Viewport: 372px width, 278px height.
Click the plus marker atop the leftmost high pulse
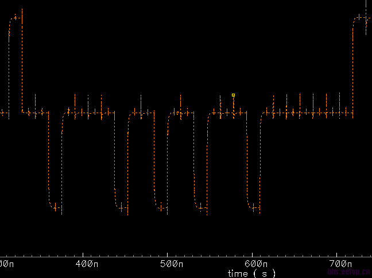(x=15, y=18)
